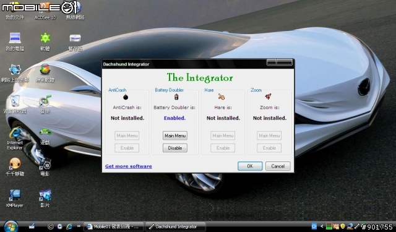
Task: Click the Dachshund Integrator taskbar button
Action: [x=176, y=226]
